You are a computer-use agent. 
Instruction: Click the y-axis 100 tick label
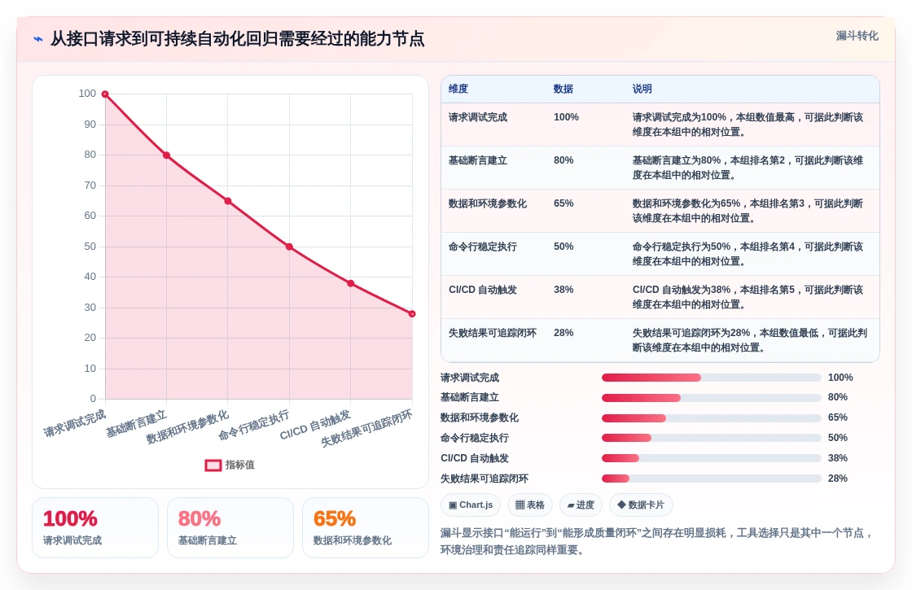(x=87, y=94)
